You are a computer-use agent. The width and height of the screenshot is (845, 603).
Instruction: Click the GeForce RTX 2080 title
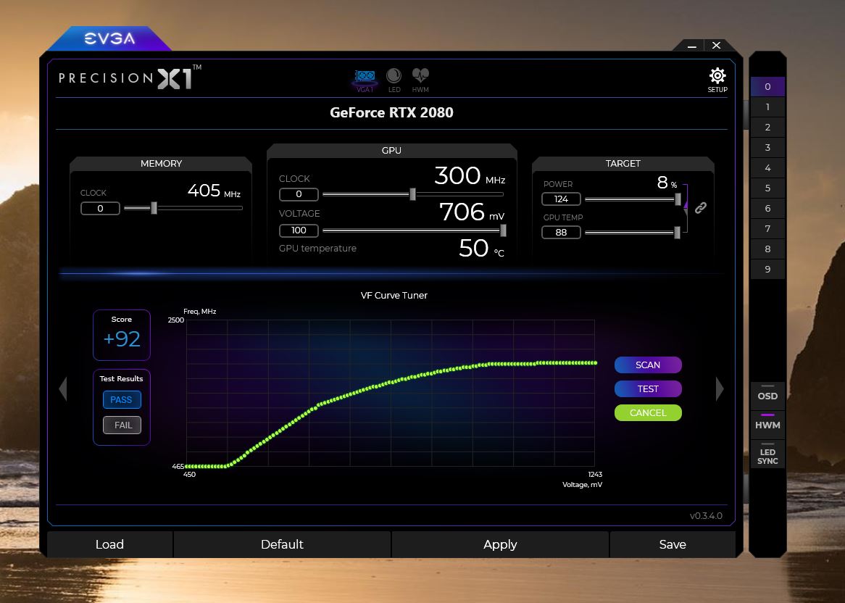click(x=391, y=112)
